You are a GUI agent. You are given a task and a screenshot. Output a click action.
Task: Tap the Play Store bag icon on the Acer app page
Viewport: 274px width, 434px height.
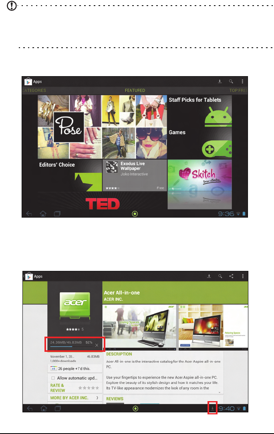29,276
